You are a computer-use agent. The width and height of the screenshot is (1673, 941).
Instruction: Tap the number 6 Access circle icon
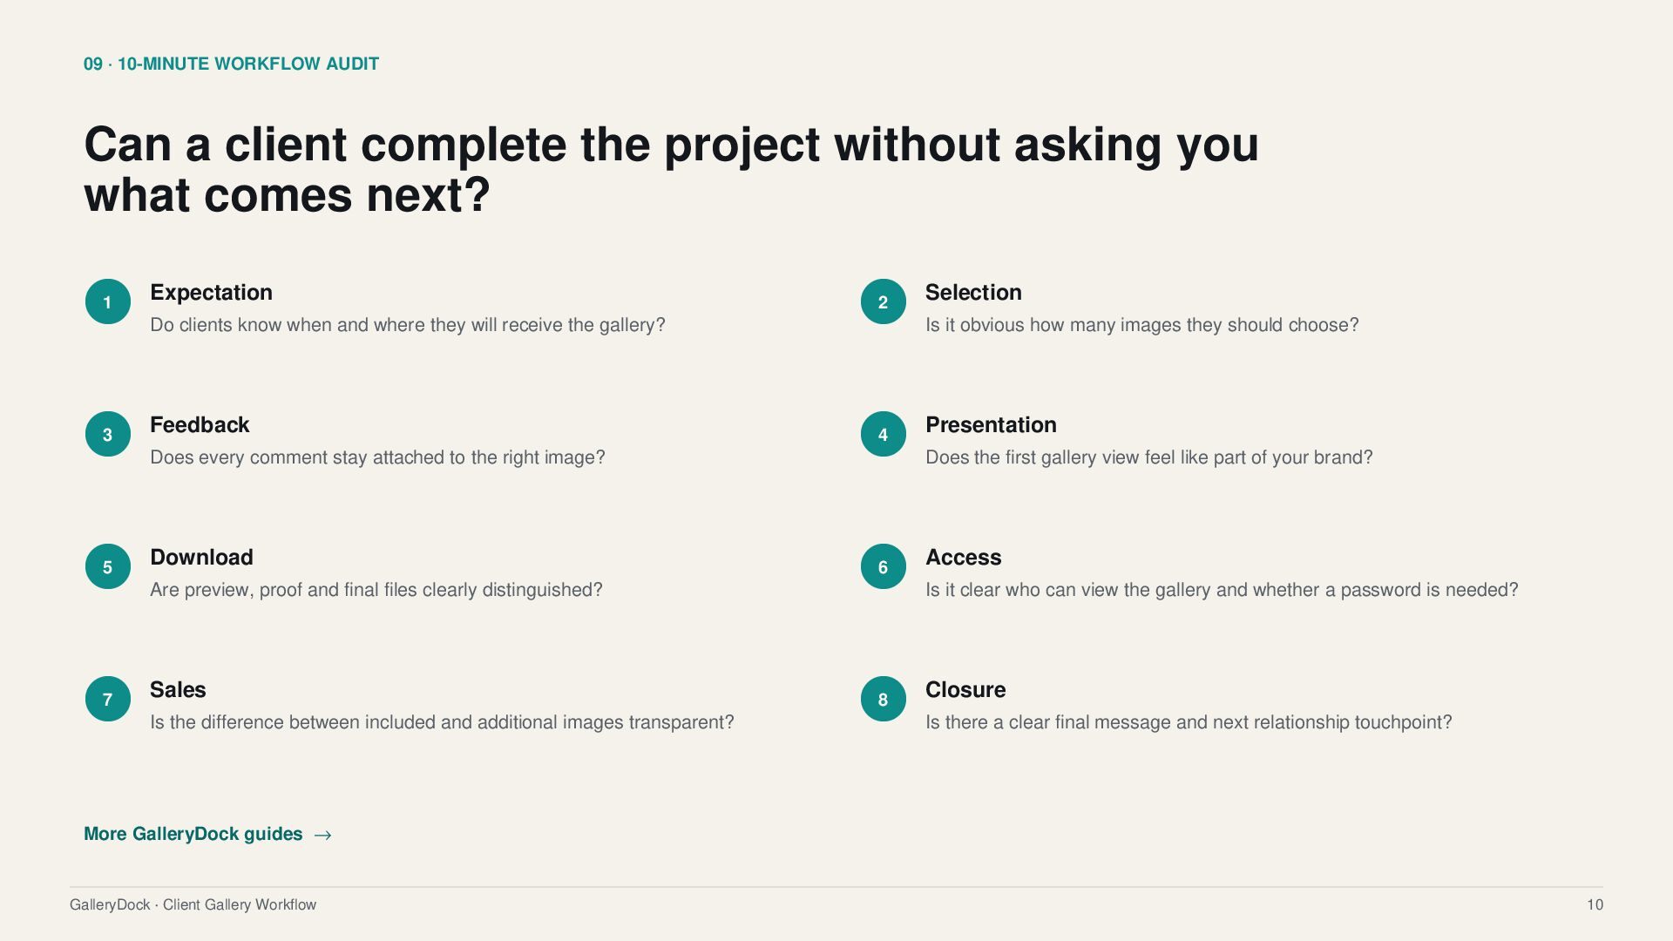[x=884, y=566]
